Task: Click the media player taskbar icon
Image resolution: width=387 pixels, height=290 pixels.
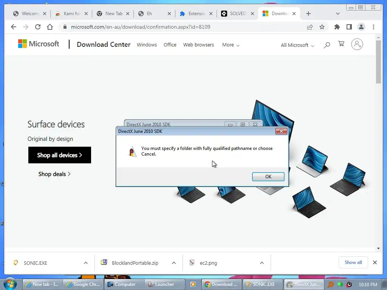Action: click(x=193, y=284)
